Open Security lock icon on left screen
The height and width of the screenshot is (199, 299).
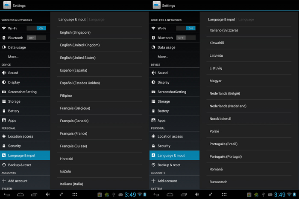point(4,146)
